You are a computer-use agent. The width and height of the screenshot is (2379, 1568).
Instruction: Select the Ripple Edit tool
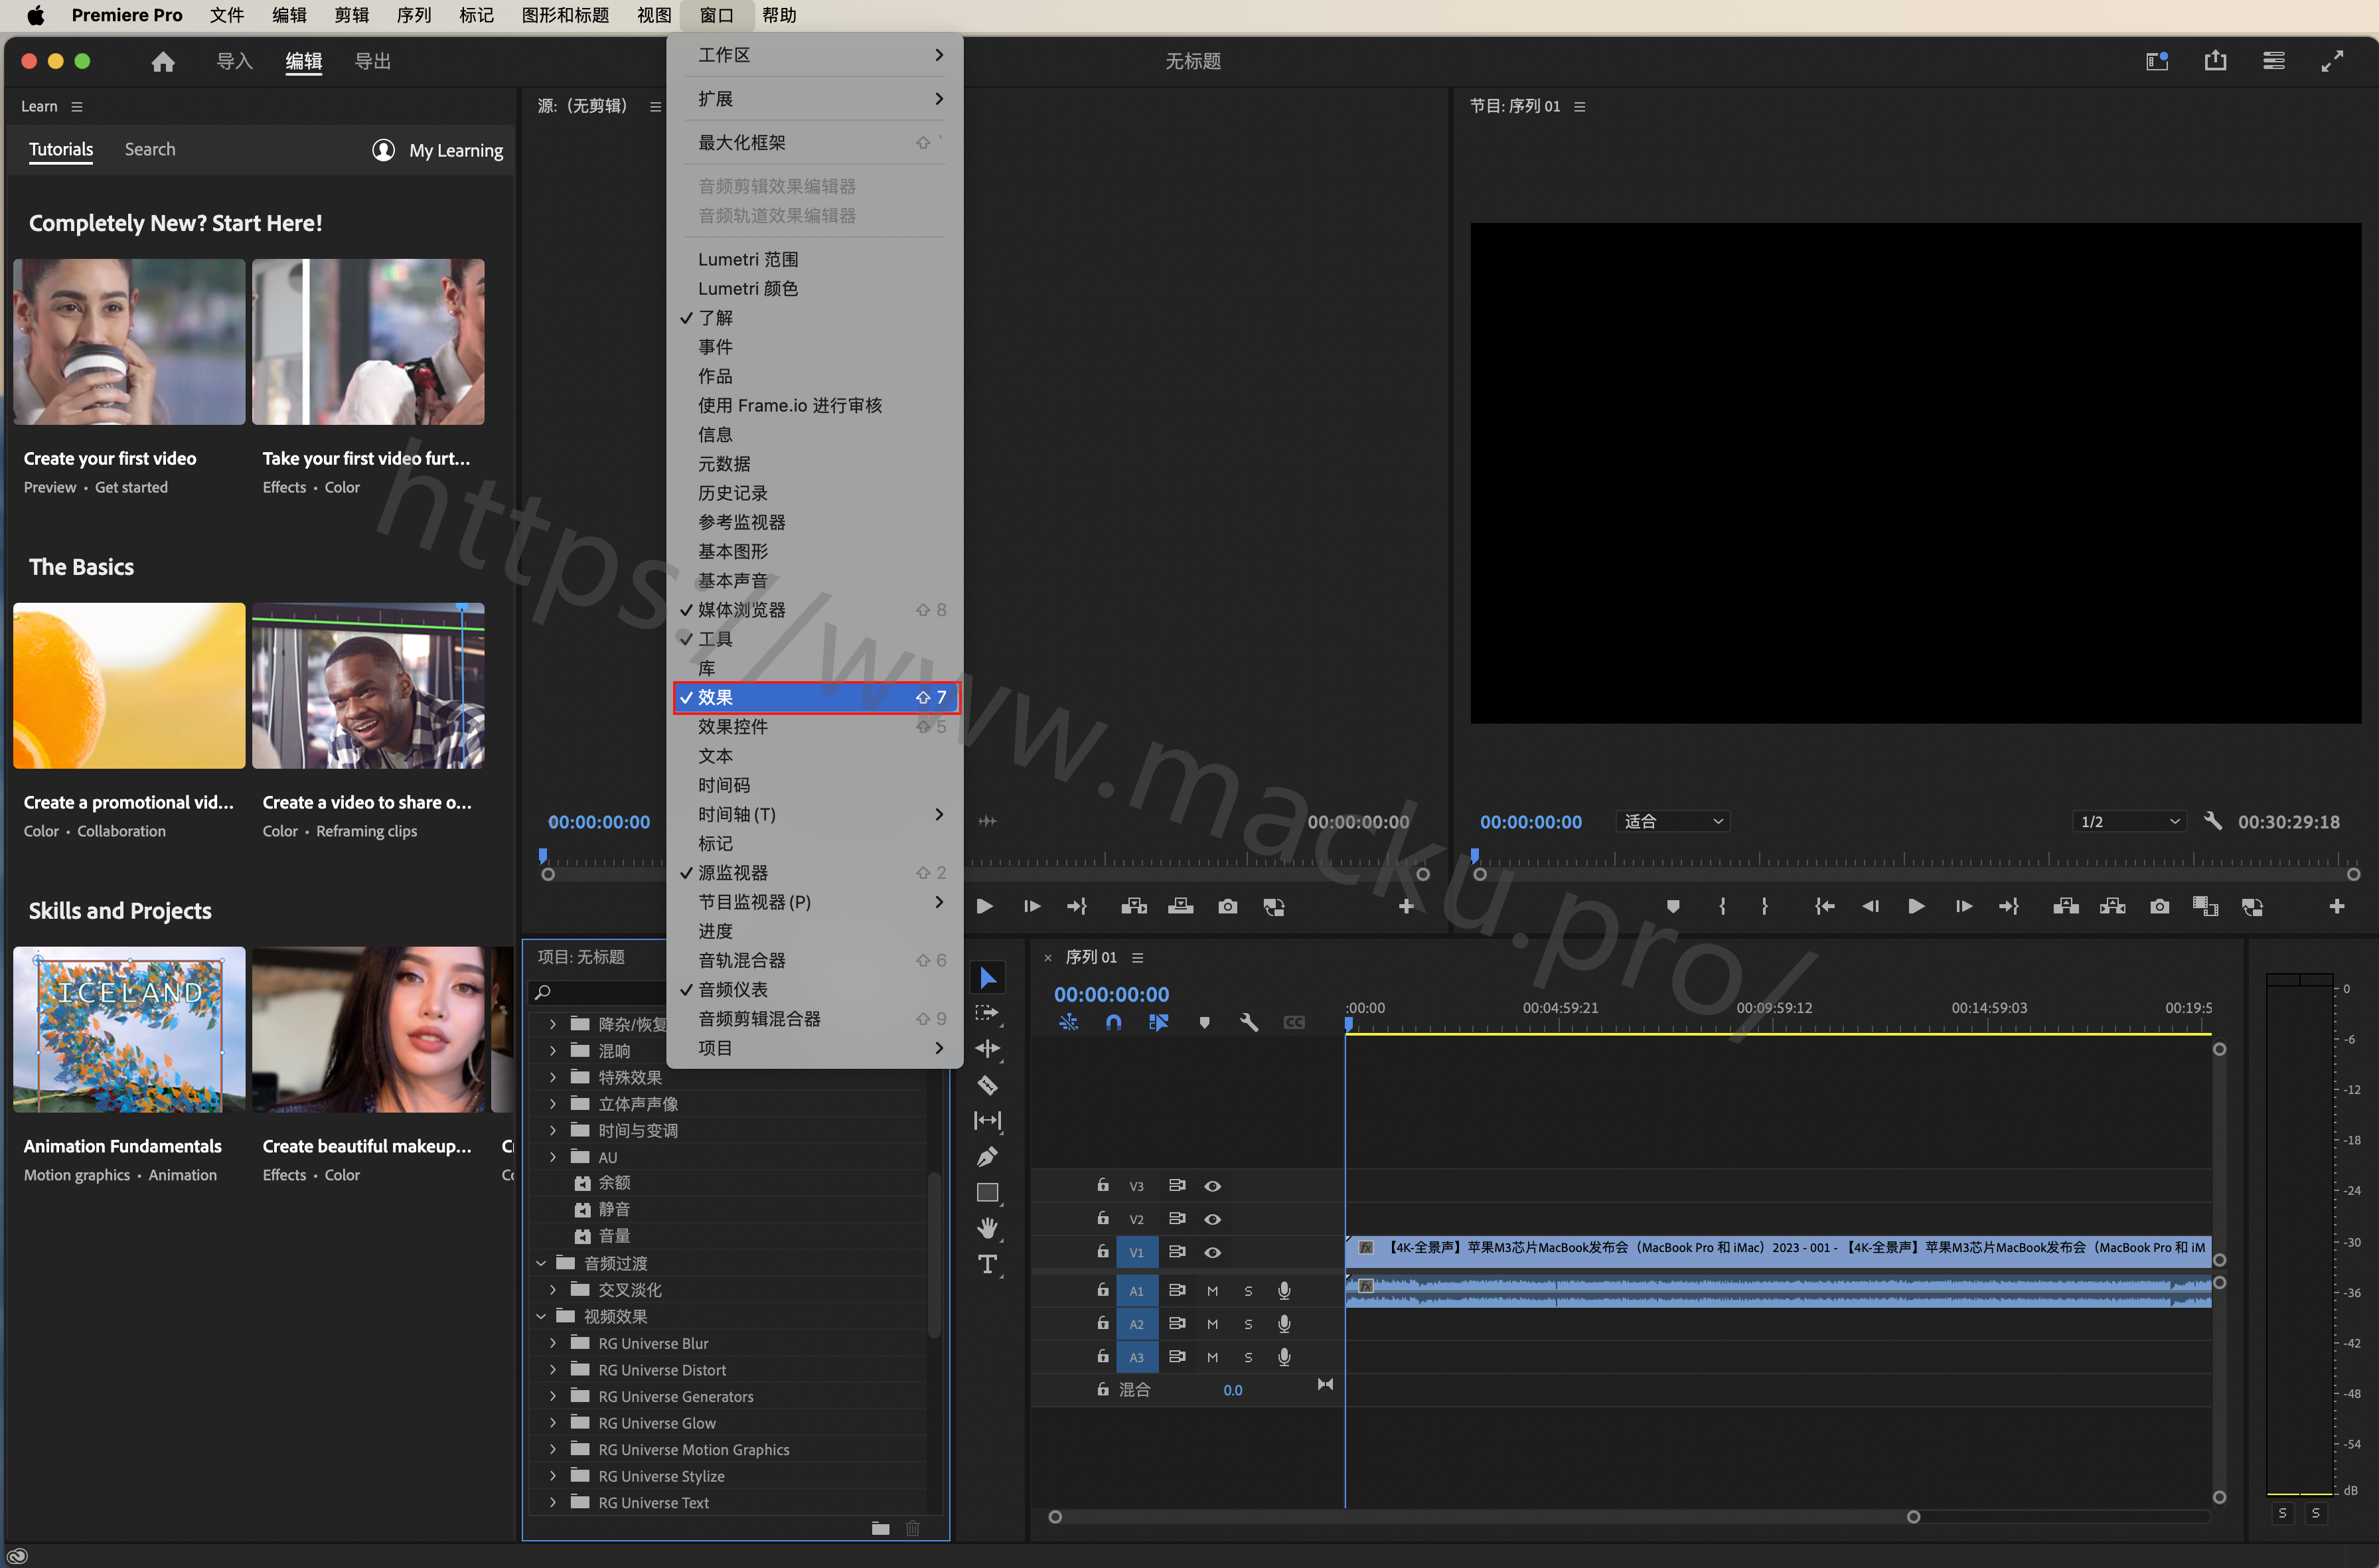pyautogui.click(x=988, y=1049)
